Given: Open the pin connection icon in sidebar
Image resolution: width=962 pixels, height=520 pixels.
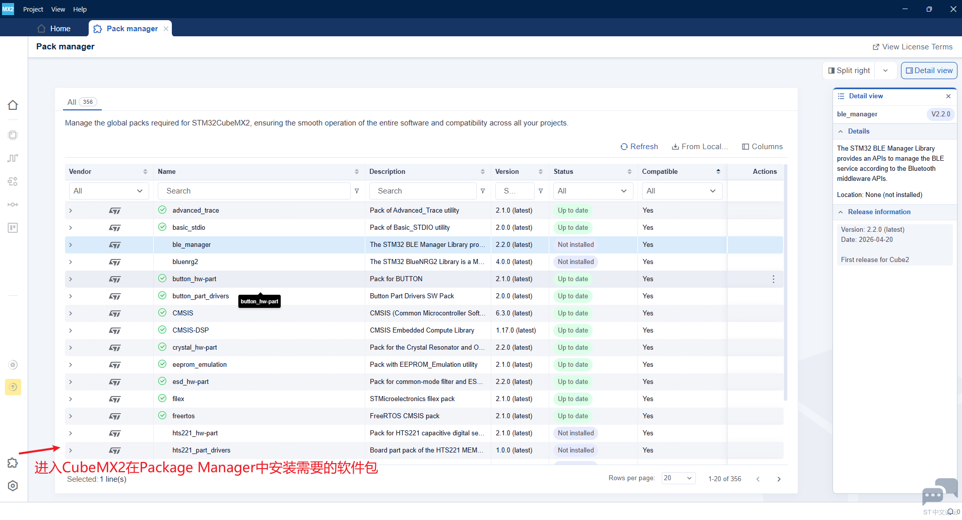Looking at the screenshot, I should 13,205.
